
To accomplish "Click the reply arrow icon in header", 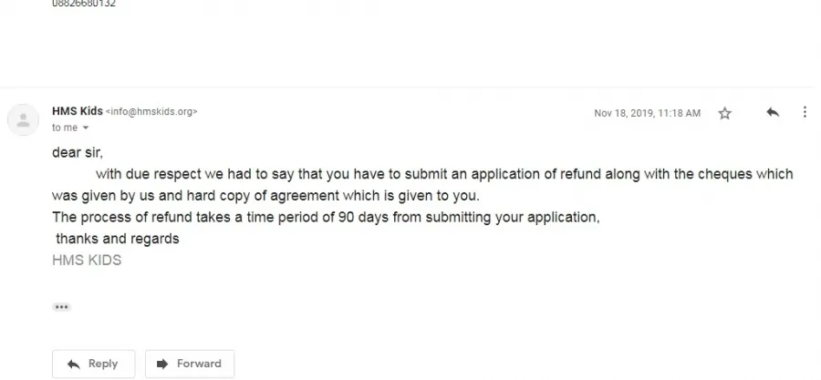I will pyautogui.click(x=773, y=112).
